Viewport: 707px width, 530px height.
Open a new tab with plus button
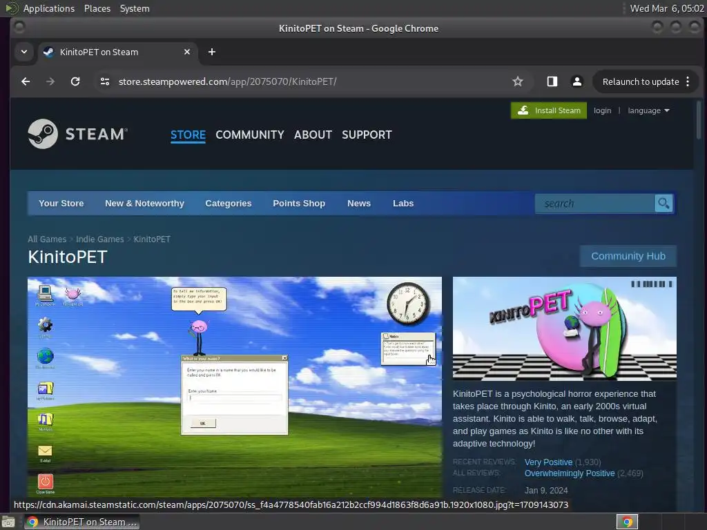point(212,52)
